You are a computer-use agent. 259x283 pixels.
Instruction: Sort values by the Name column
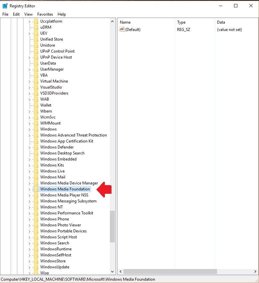pos(146,22)
